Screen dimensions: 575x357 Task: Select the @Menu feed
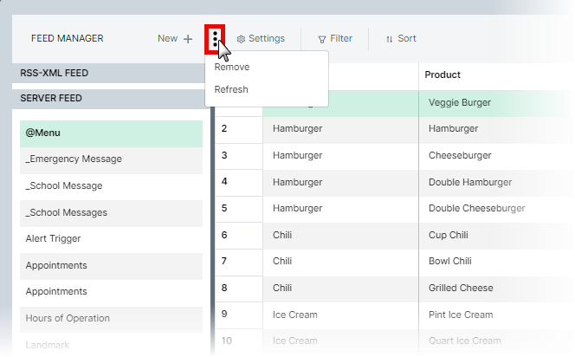coord(111,133)
